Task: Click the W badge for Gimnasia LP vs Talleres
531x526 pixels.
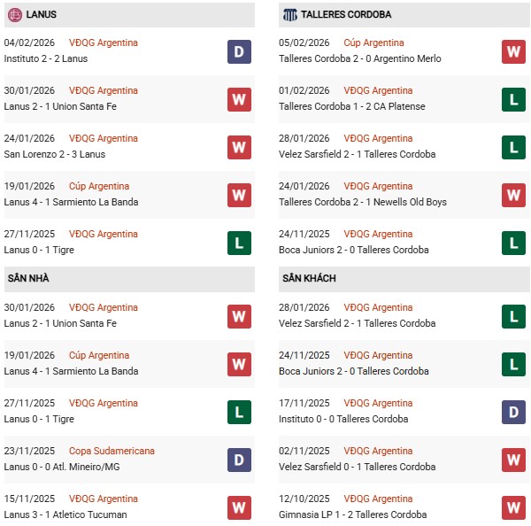Action: tap(514, 507)
